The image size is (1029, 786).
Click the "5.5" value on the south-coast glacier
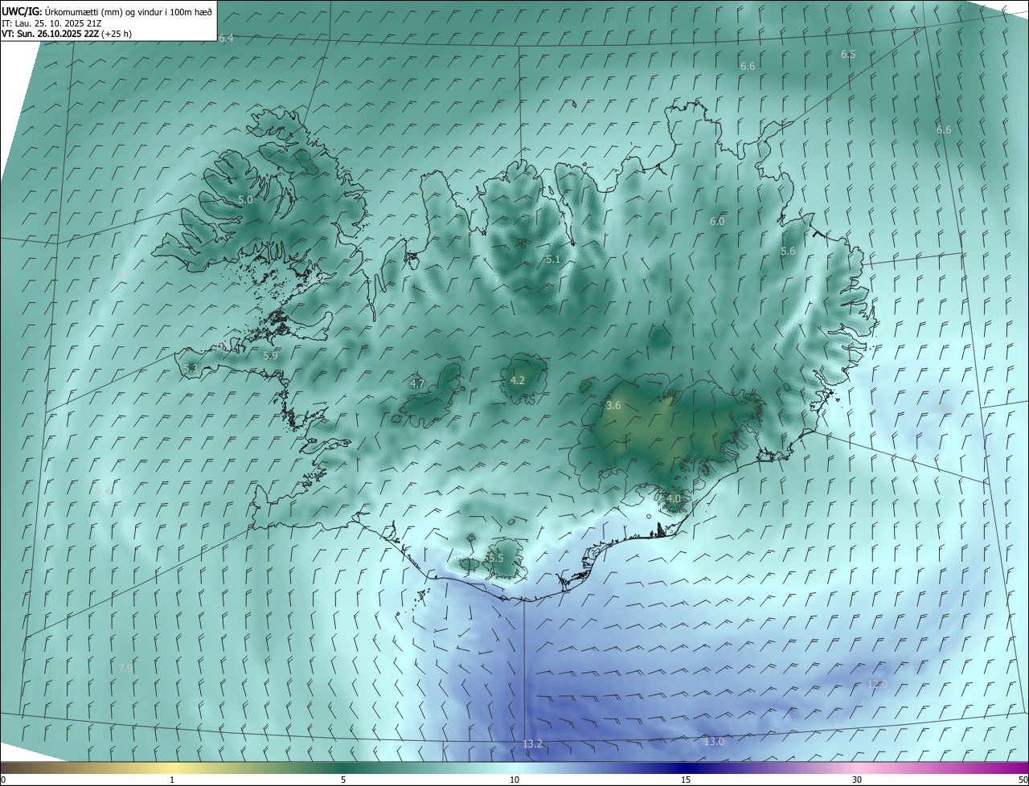point(495,559)
